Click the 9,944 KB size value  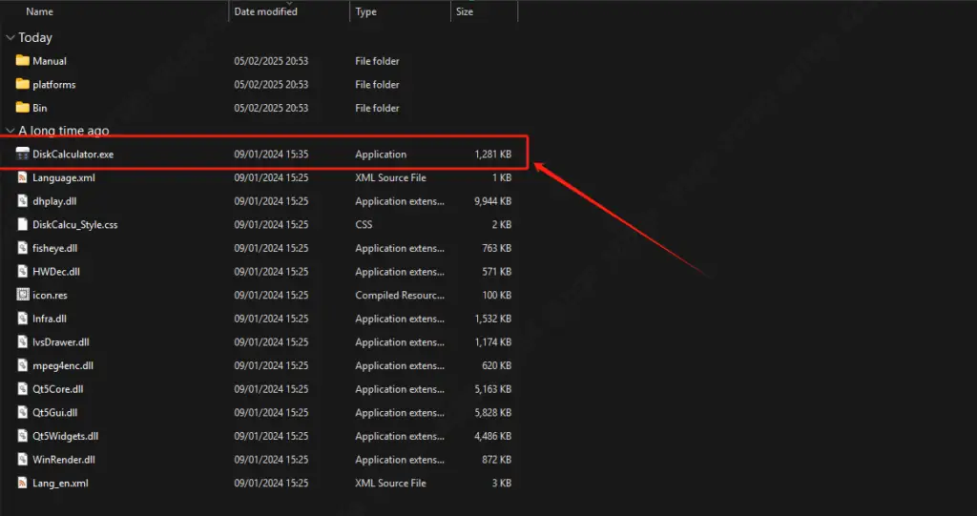[x=492, y=201]
